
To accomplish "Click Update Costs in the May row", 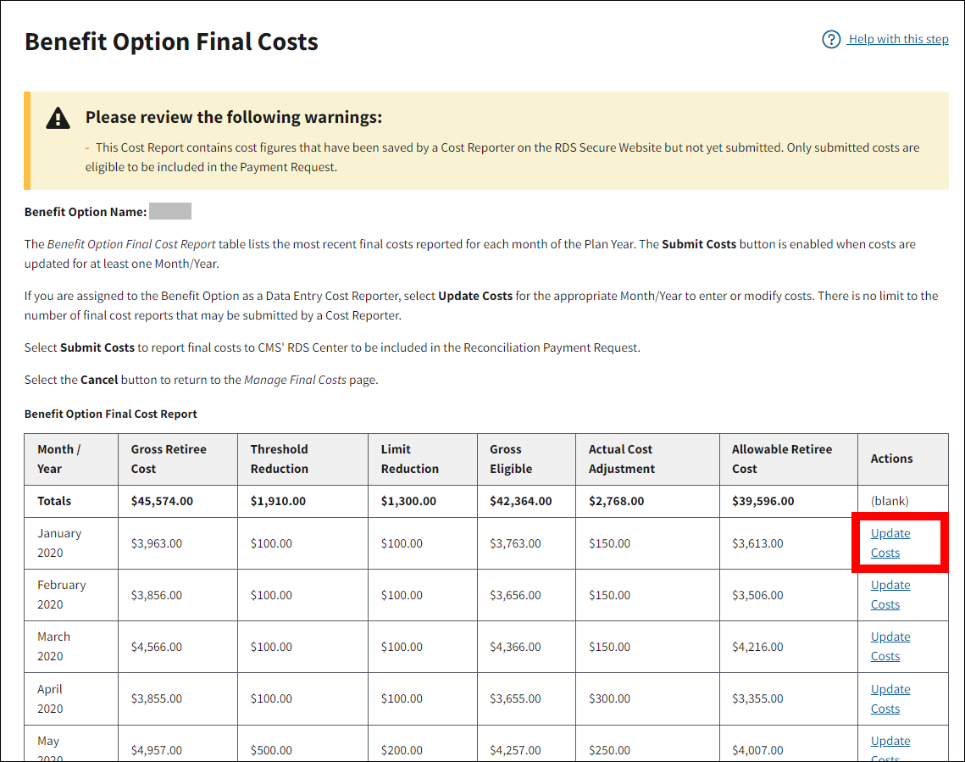I will (x=890, y=744).
